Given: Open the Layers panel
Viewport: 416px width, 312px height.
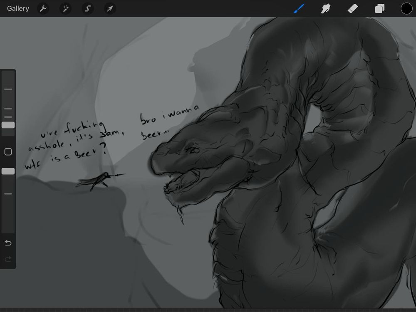Looking at the screenshot, I should (380, 8).
